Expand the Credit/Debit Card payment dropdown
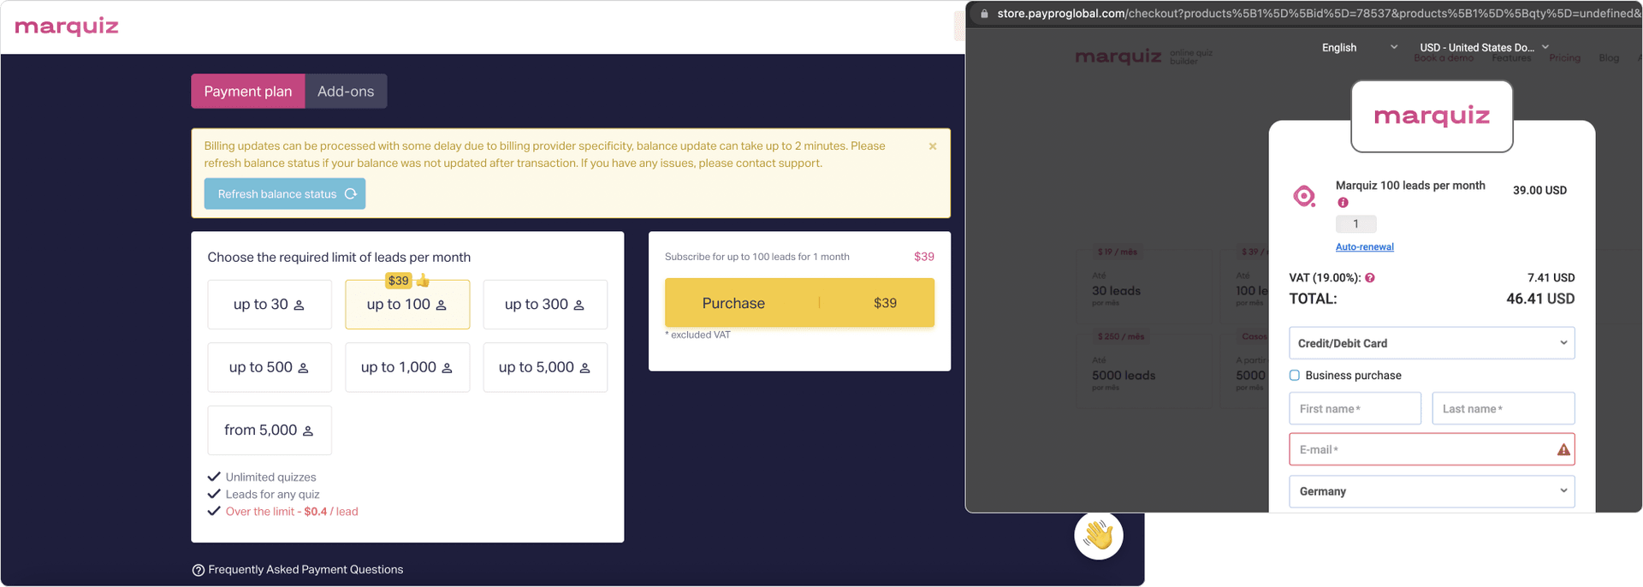 pyautogui.click(x=1431, y=343)
